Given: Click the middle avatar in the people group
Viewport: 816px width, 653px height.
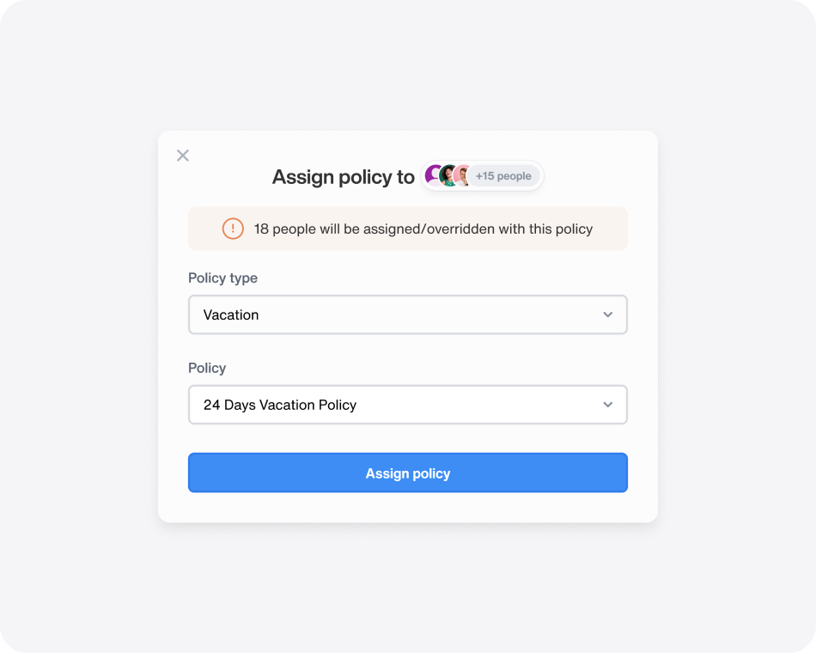Looking at the screenshot, I should tap(448, 174).
